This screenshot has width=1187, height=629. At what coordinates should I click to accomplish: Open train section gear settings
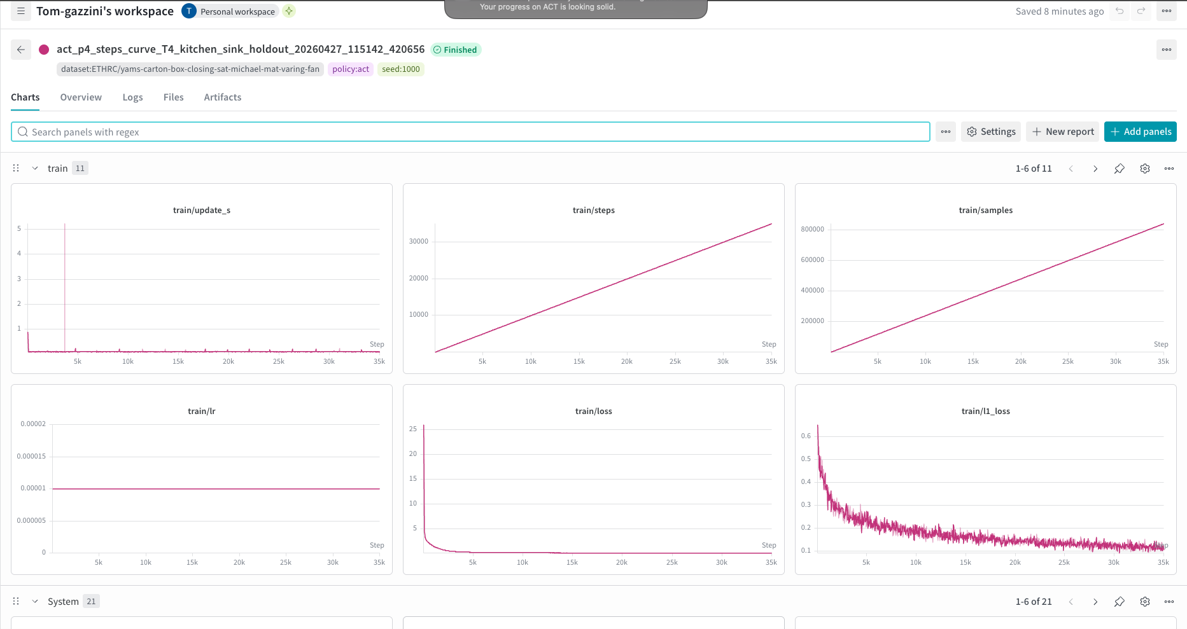pyautogui.click(x=1145, y=169)
